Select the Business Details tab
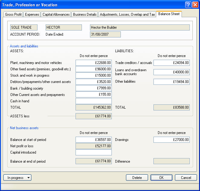The height and width of the screenshot is (191, 200). tap(85, 14)
